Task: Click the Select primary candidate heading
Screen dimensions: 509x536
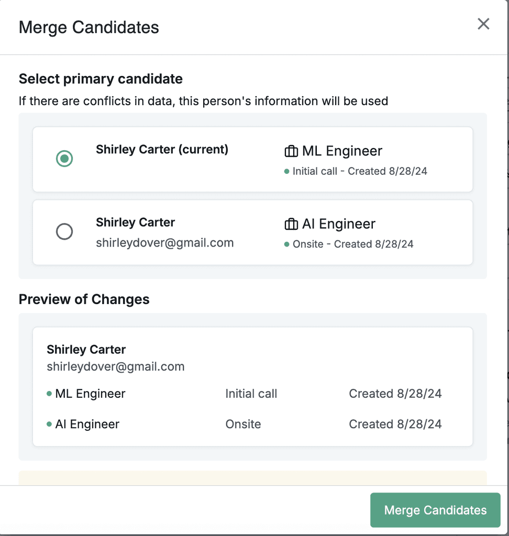Action: click(x=101, y=79)
